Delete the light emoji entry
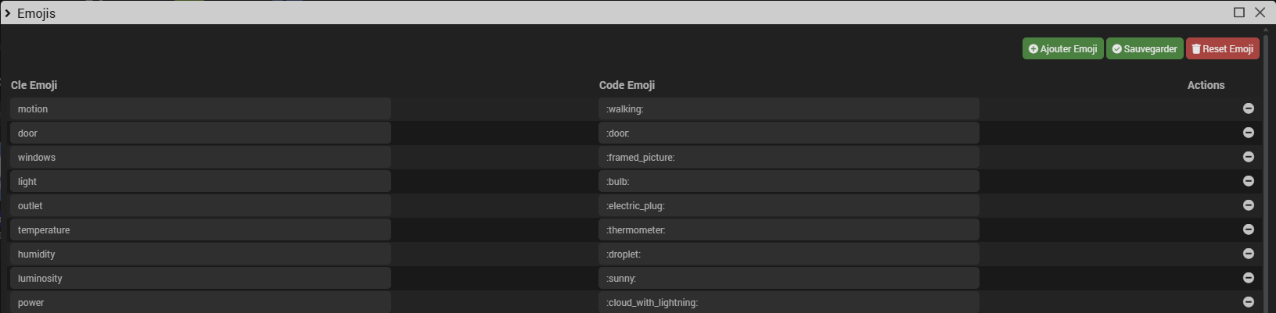1276x313 pixels. point(1248,181)
